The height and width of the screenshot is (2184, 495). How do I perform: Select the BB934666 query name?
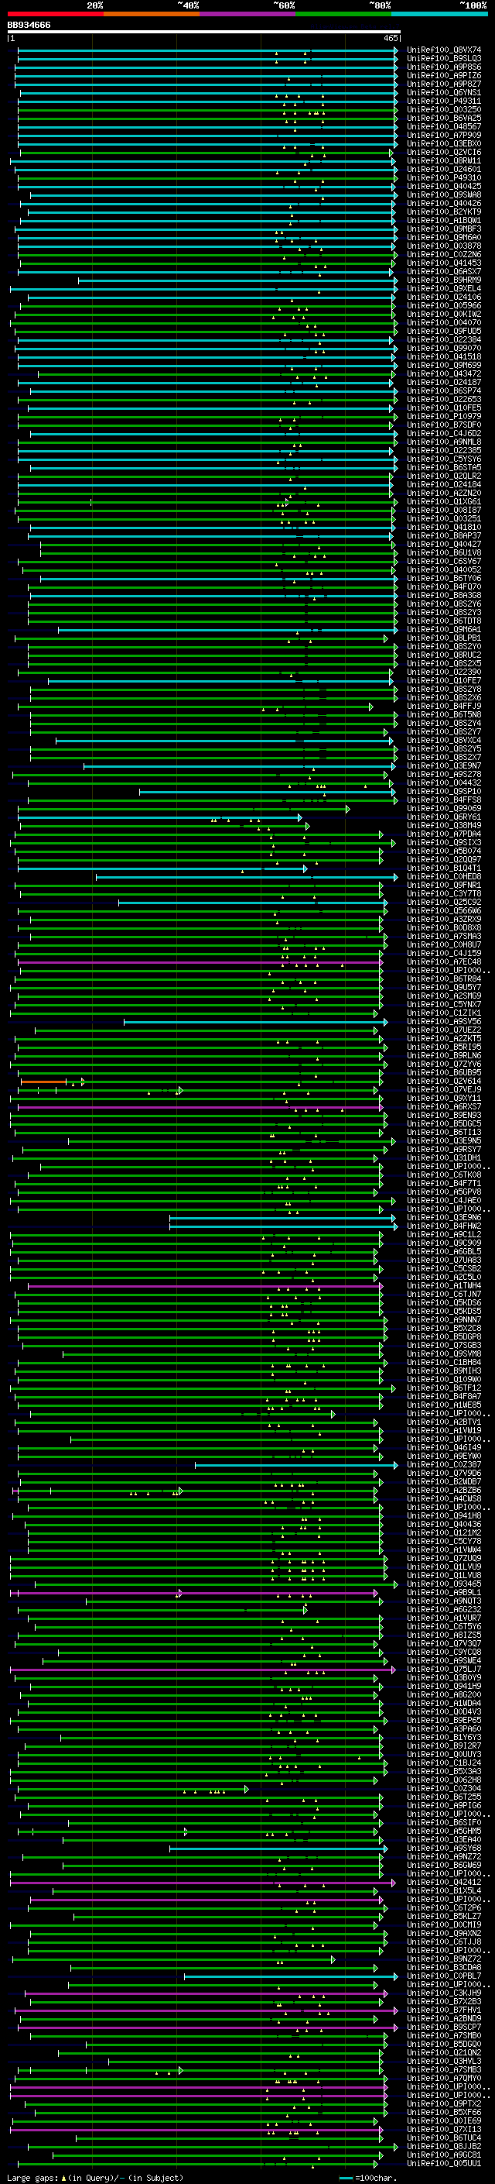click(29, 26)
